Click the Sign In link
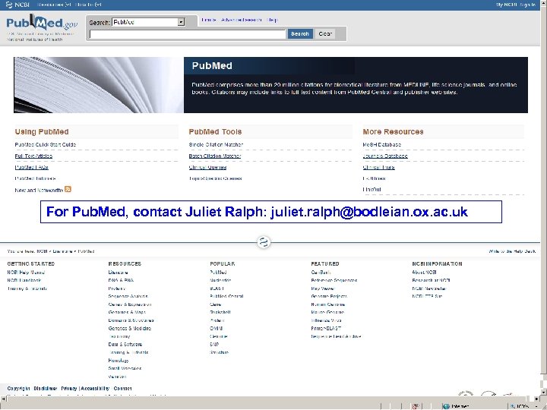547x410 pixels. click(527, 5)
